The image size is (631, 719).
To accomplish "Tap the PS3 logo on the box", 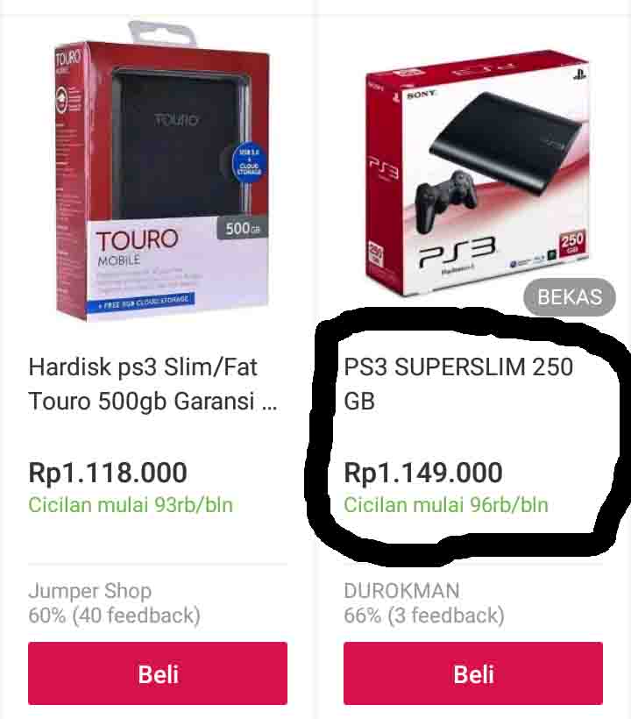I will 457,253.
